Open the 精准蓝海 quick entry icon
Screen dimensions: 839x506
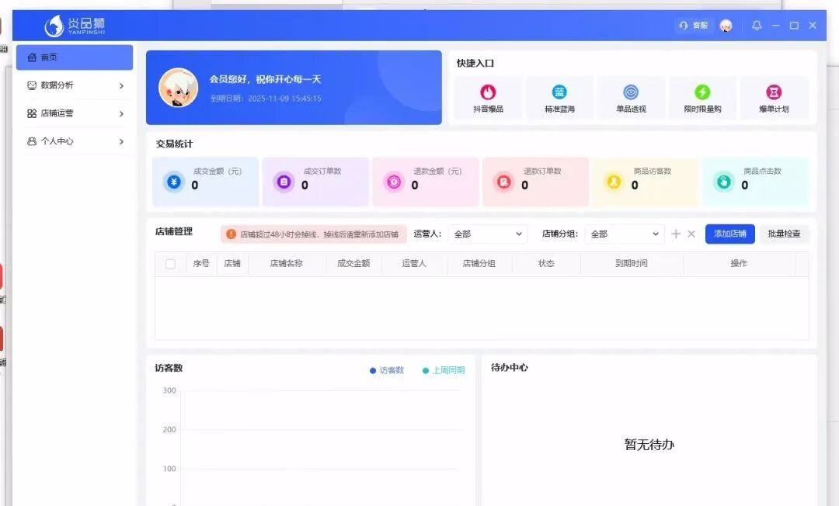[x=559, y=93]
